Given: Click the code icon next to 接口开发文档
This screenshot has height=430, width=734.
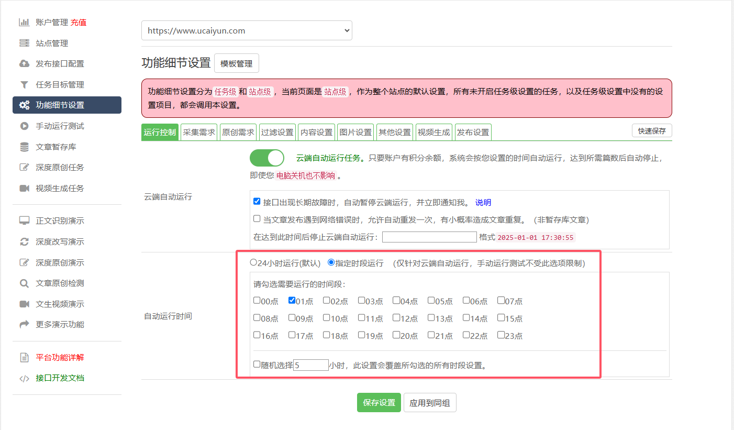Looking at the screenshot, I should click(x=24, y=379).
